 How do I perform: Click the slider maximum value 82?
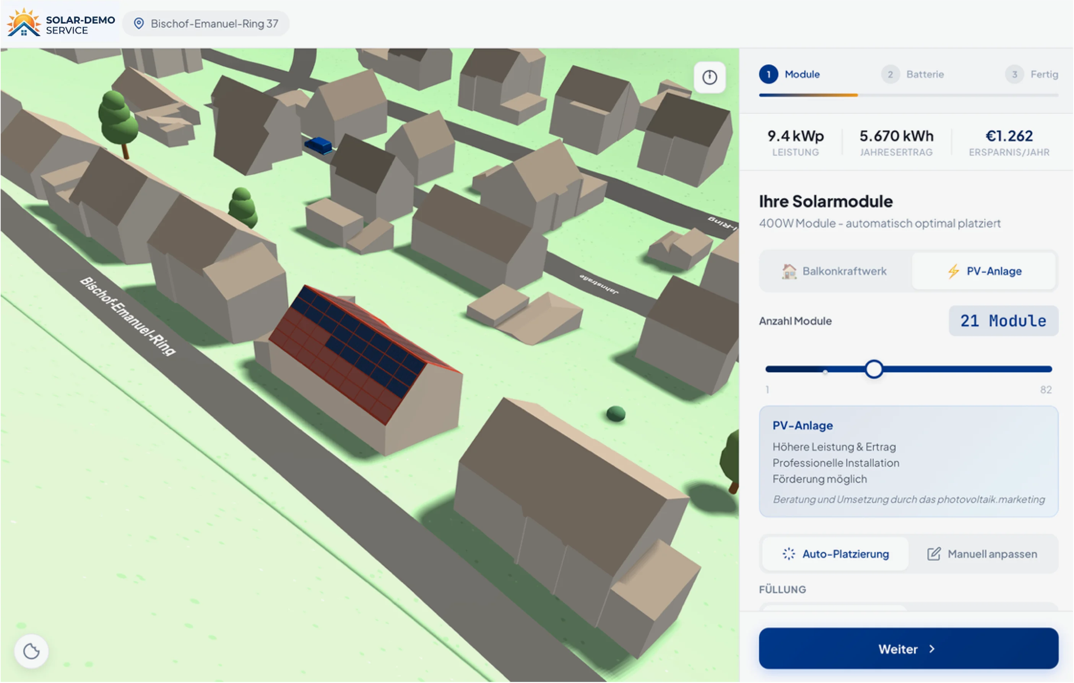coord(1046,389)
